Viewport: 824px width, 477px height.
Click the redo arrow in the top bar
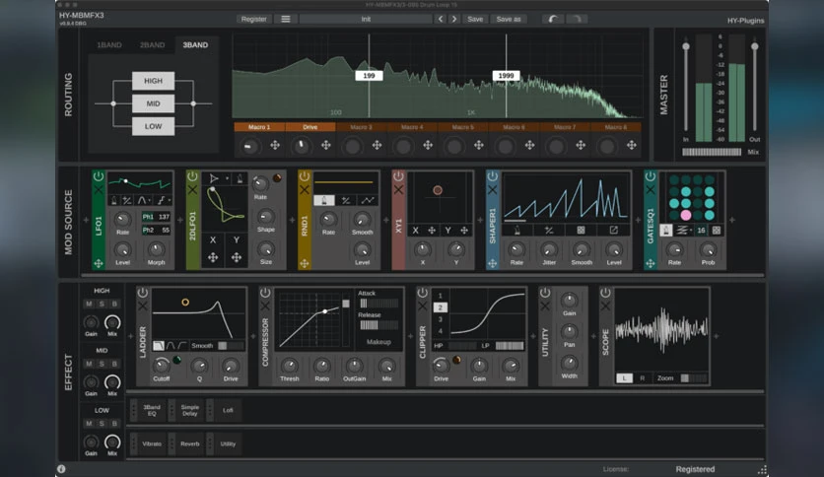point(577,19)
